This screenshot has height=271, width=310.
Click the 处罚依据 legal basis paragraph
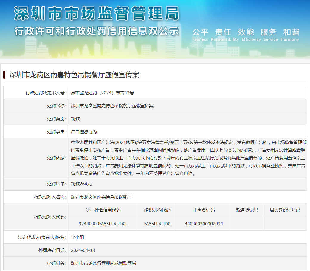pyautogui.click(x=187, y=158)
